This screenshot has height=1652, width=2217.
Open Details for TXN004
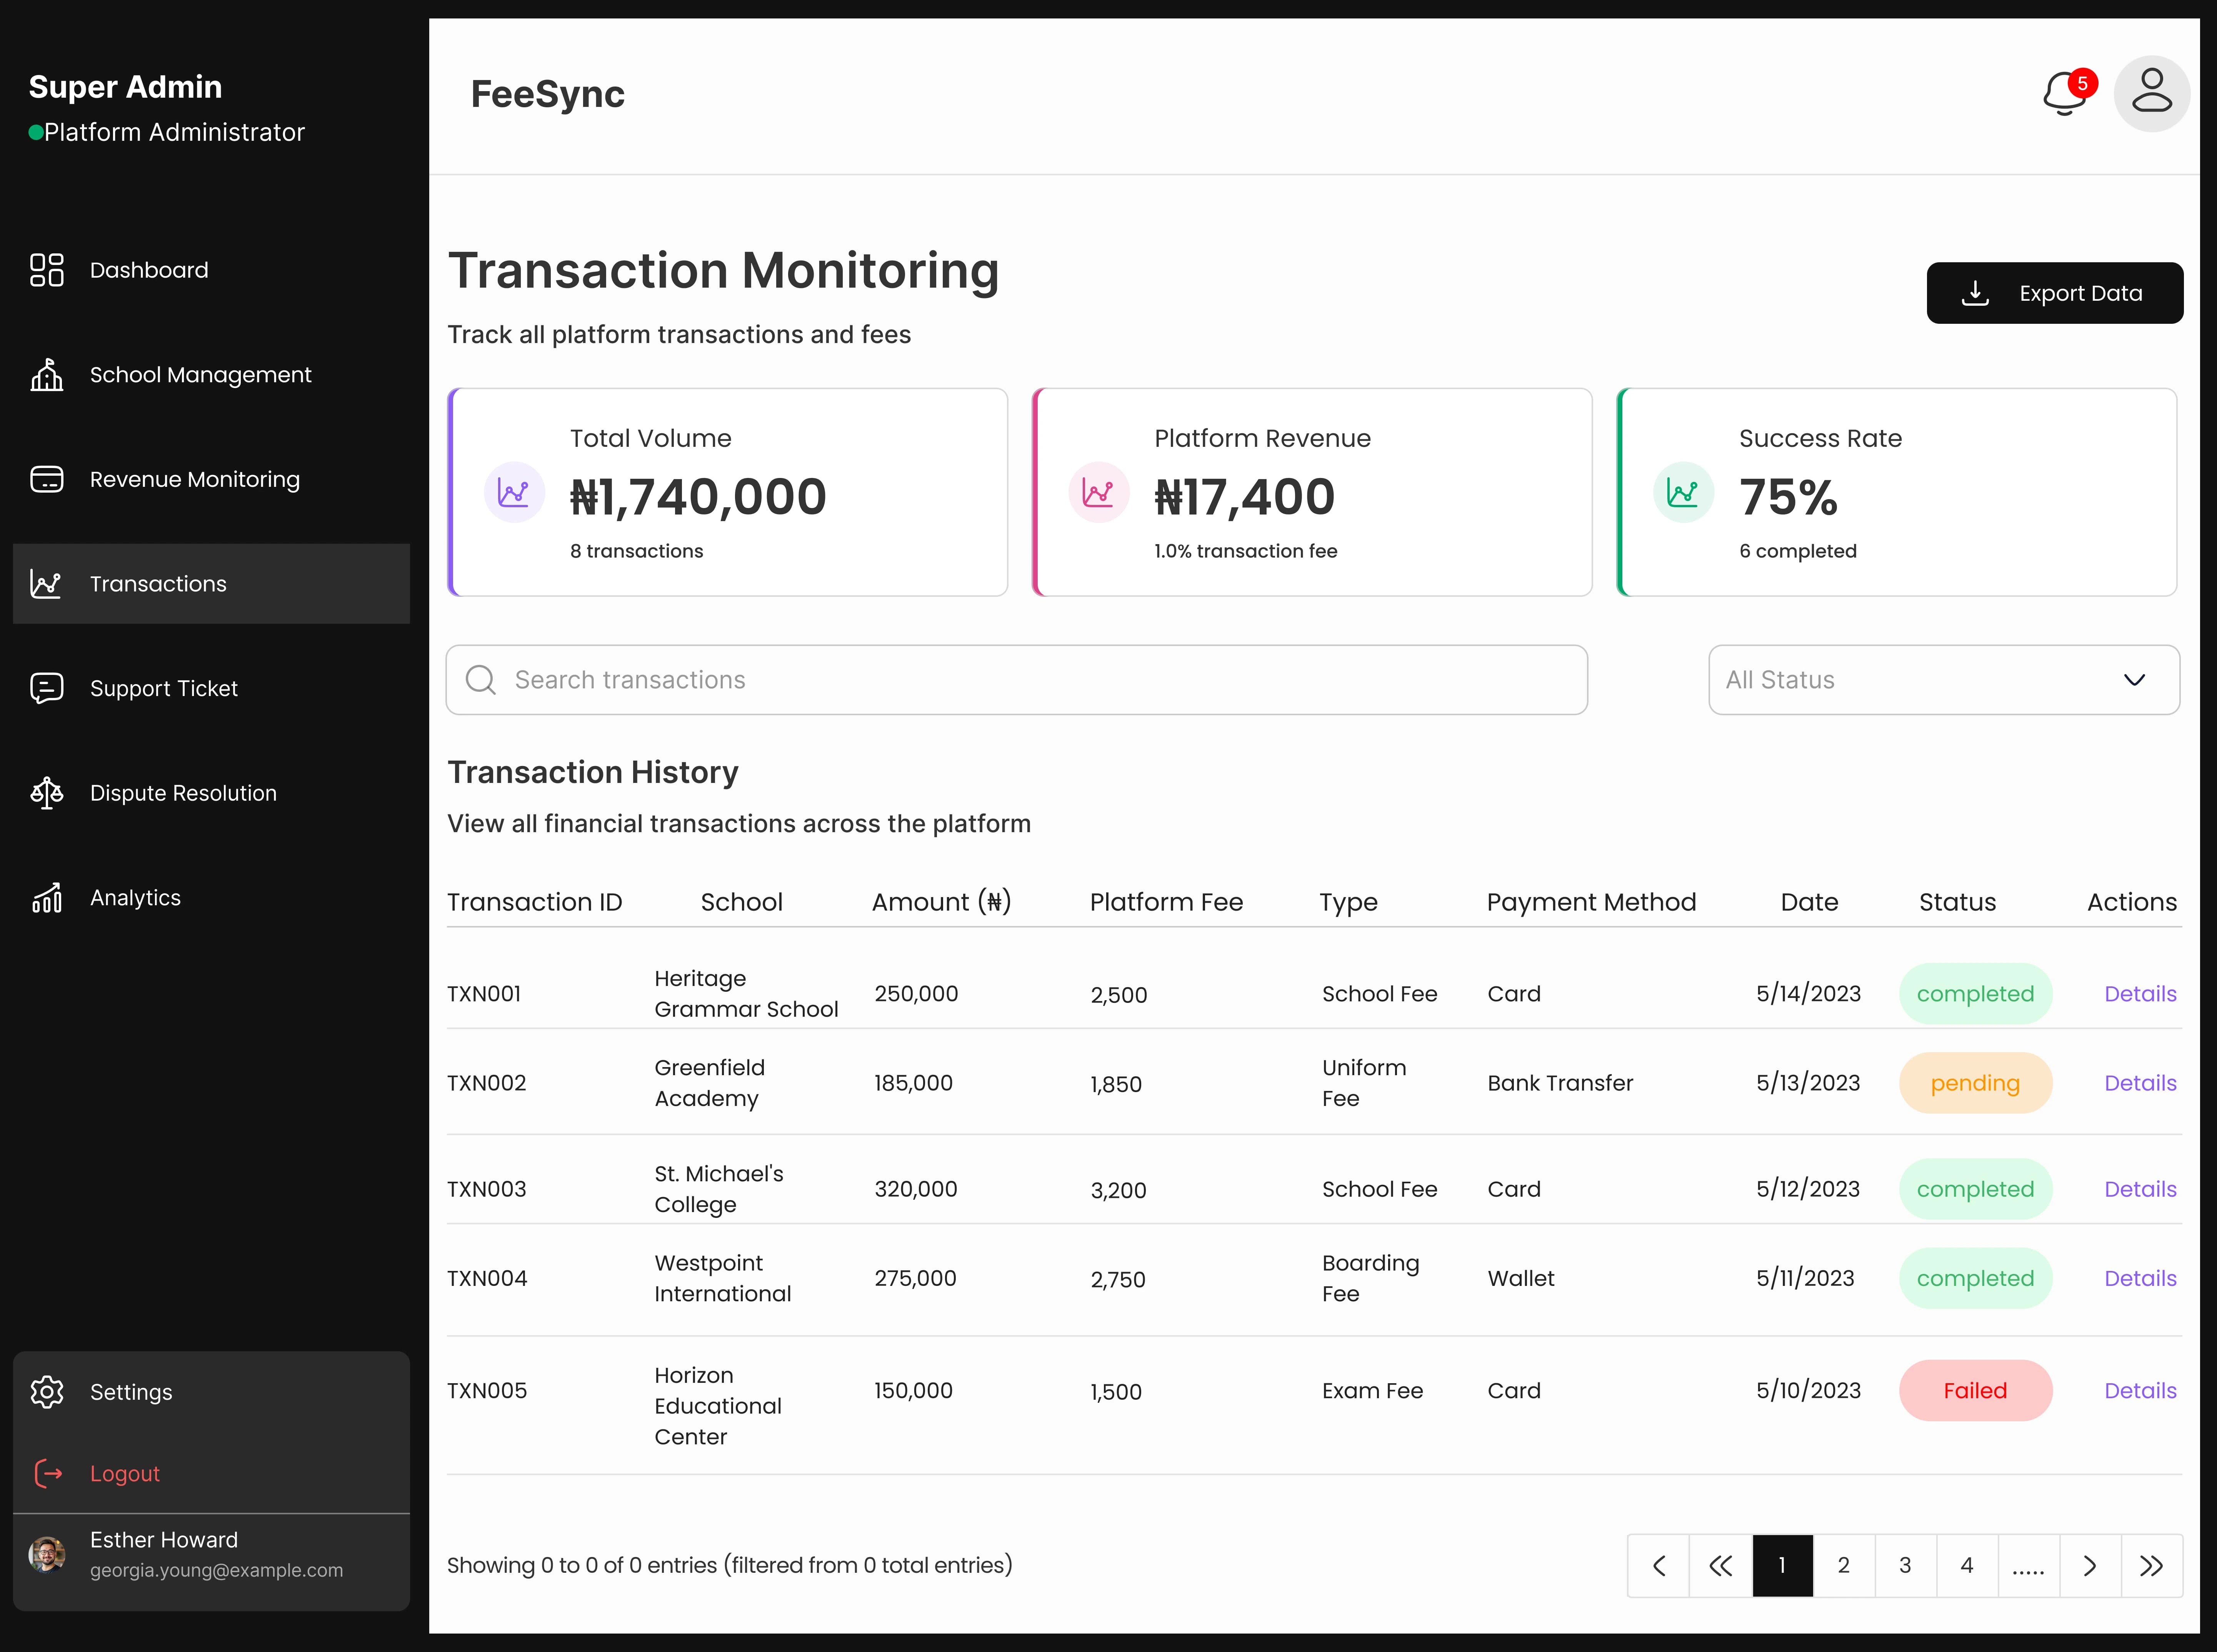(2140, 1278)
